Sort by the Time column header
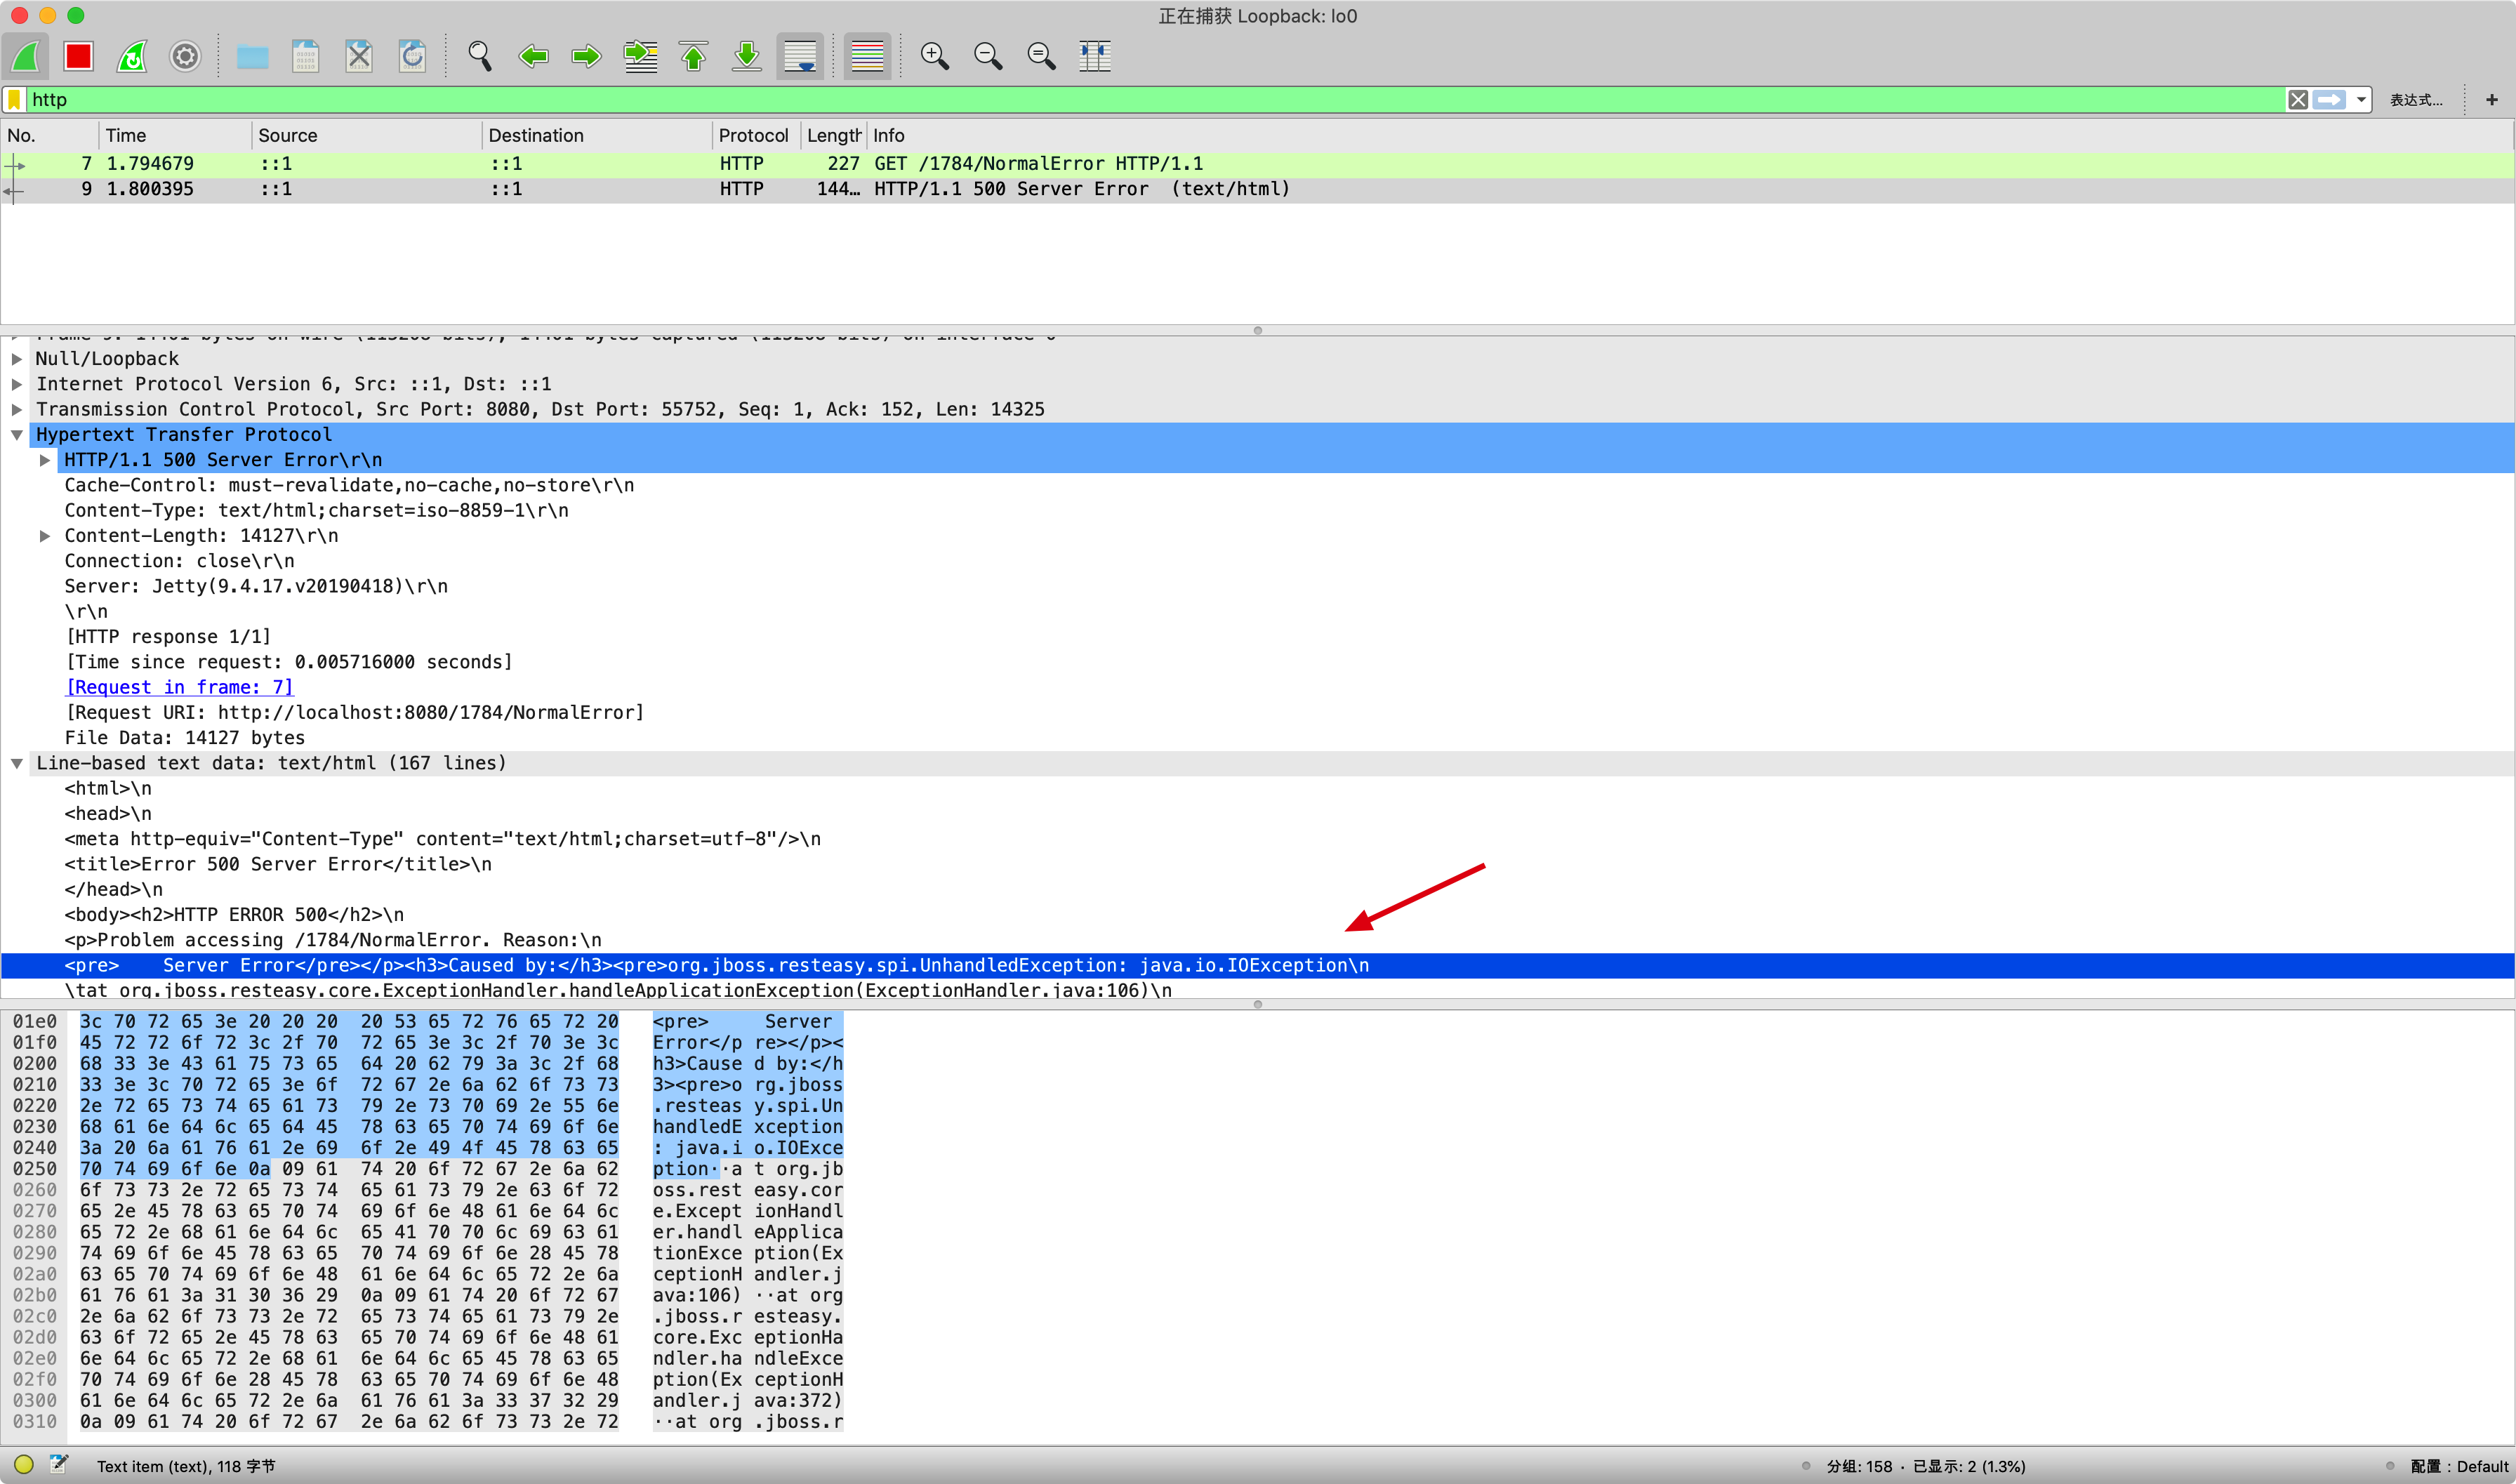This screenshot has width=2516, height=1484. click(x=126, y=135)
